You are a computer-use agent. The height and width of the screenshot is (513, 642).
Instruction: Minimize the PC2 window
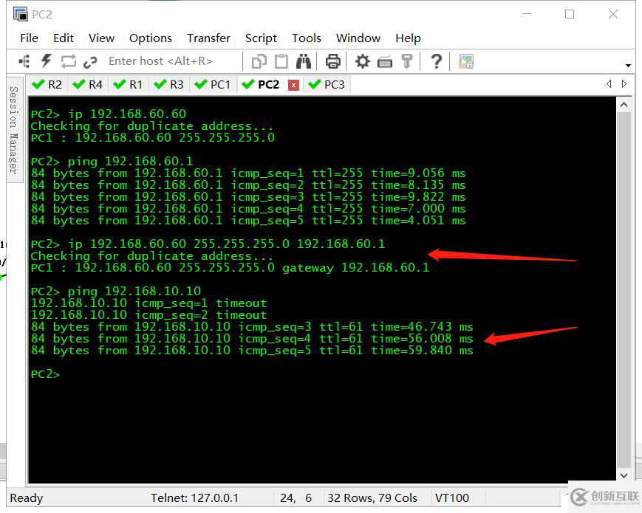point(527,14)
